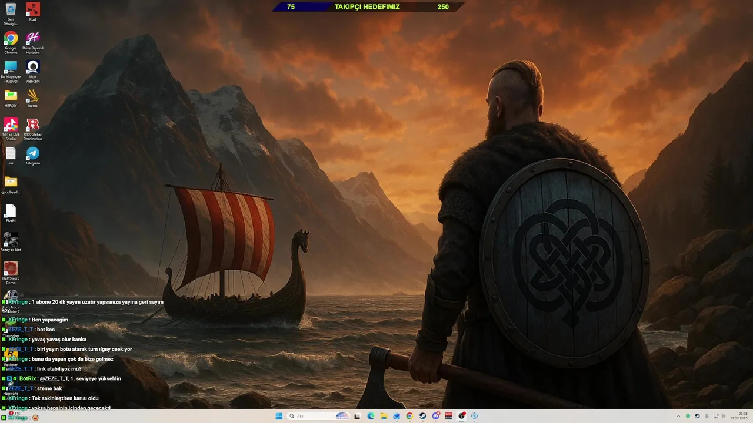Open TikTok LIVE Studio shortcut
Viewport: 753px width, 423px height.
tap(11, 129)
